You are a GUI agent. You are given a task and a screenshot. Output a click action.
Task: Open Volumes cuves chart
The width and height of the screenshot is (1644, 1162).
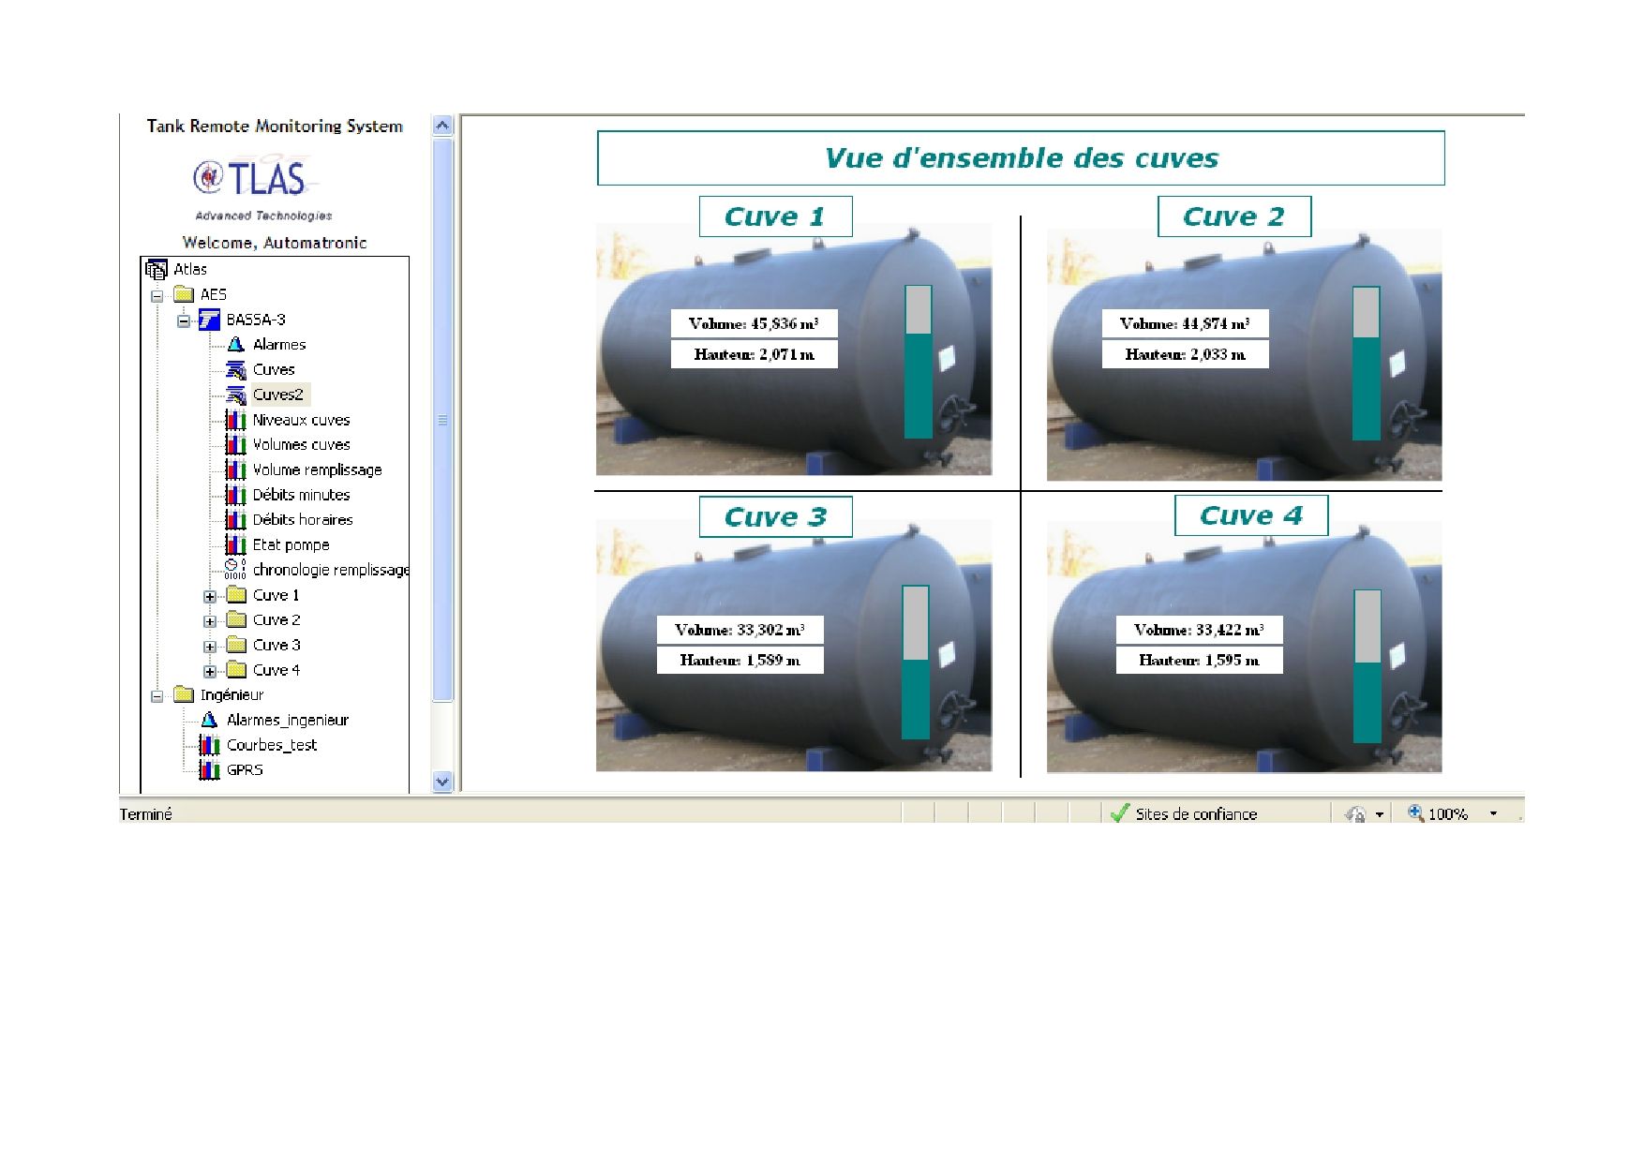coord(301,445)
